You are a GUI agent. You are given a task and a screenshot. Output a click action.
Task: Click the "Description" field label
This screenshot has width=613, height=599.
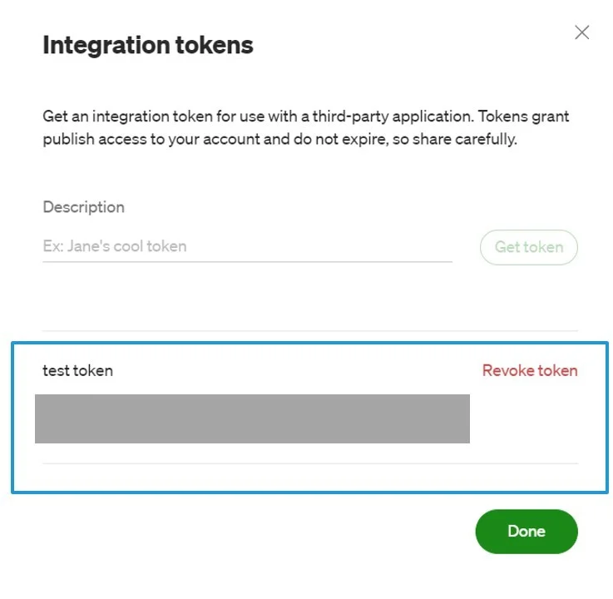coord(83,207)
